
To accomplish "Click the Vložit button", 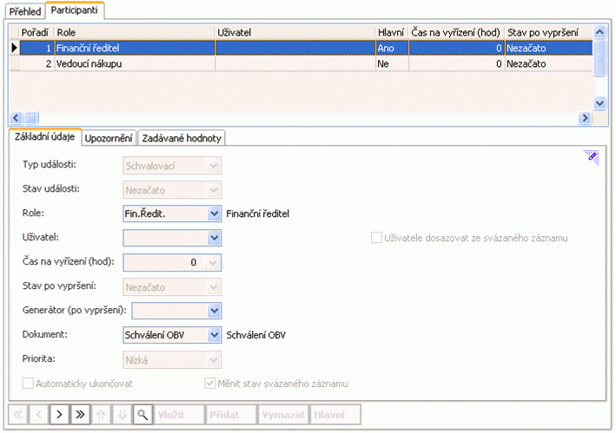I will pos(179,415).
